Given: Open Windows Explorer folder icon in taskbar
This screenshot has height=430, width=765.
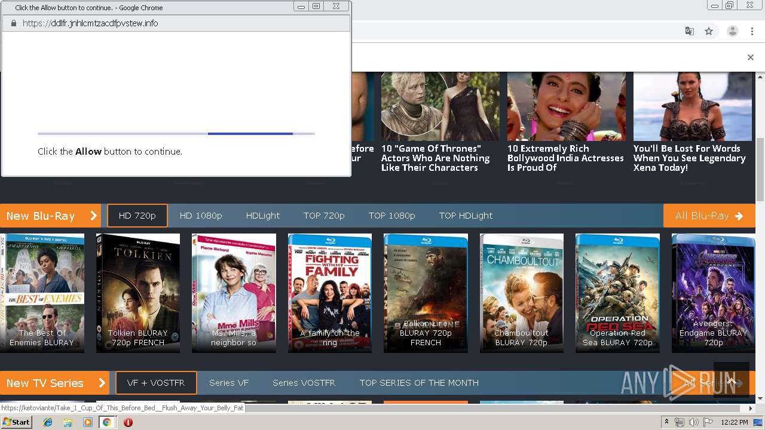Looking at the screenshot, I should click(x=68, y=422).
